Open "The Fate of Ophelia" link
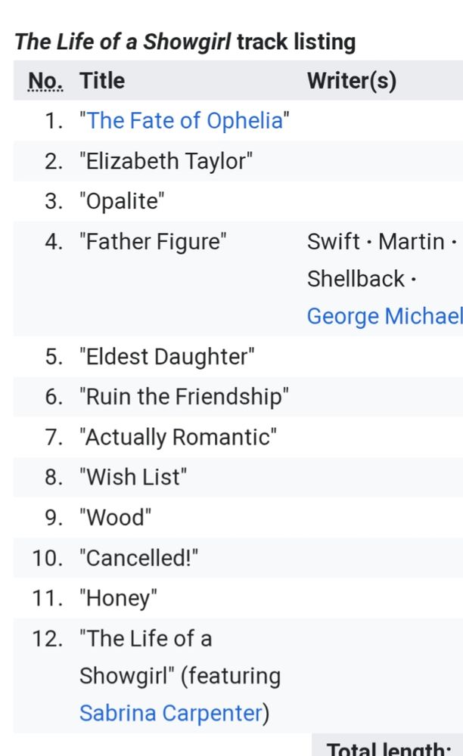 (185, 120)
